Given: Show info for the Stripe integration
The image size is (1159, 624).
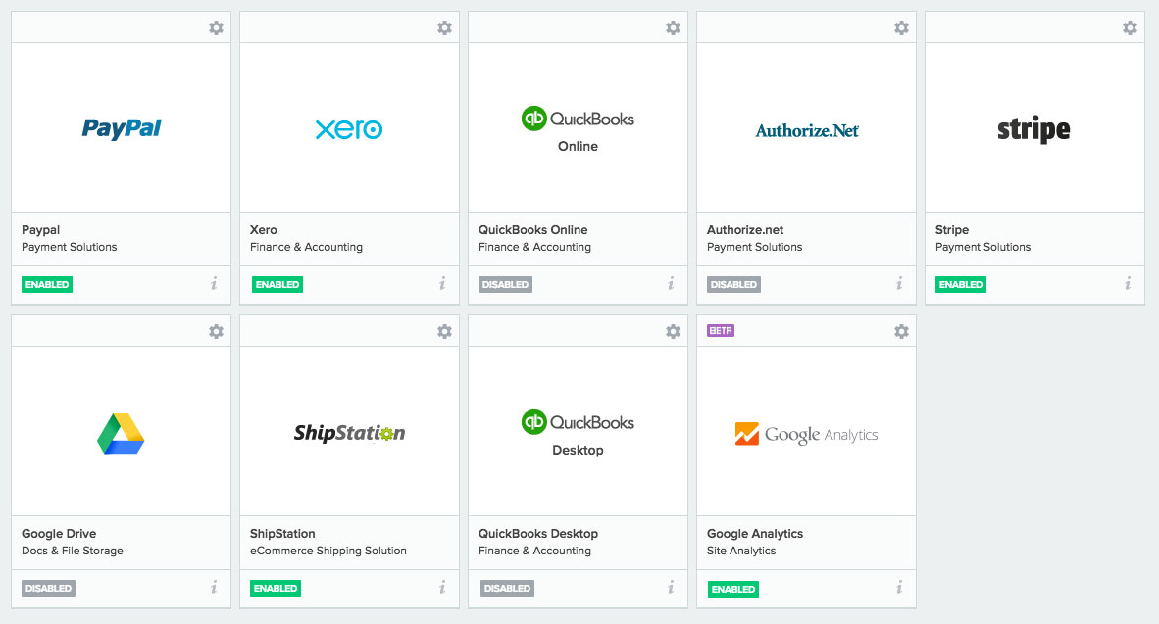Looking at the screenshot, I should click(x=1128, y=283).
